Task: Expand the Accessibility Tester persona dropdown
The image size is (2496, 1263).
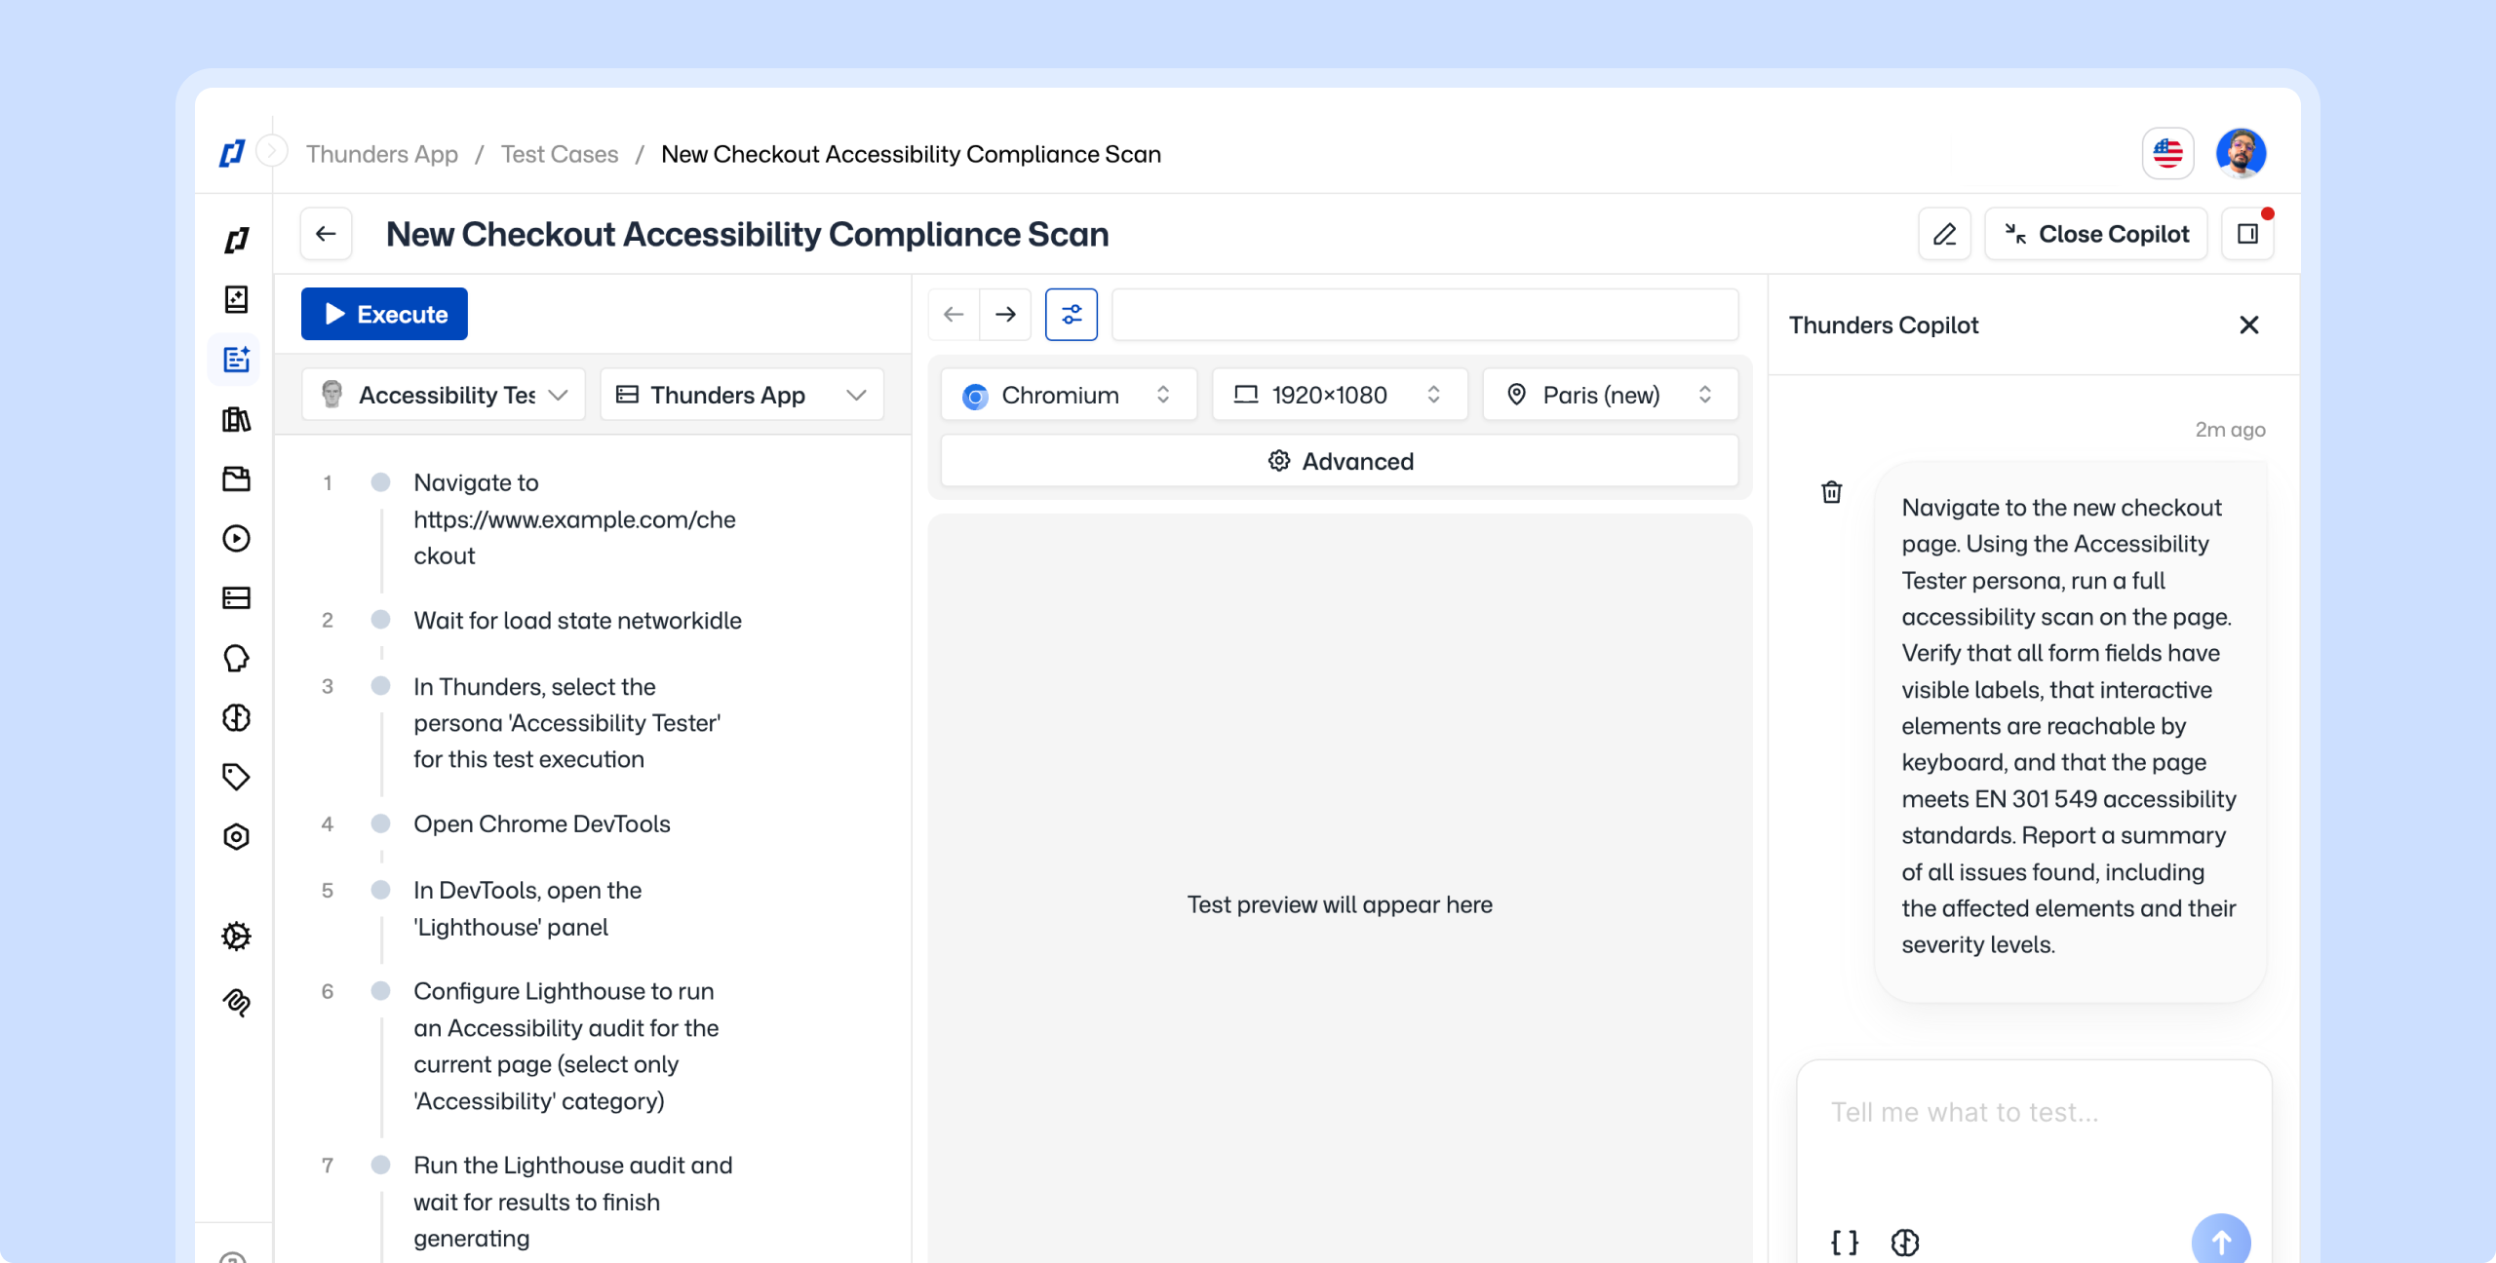Action: coord(444,395)
